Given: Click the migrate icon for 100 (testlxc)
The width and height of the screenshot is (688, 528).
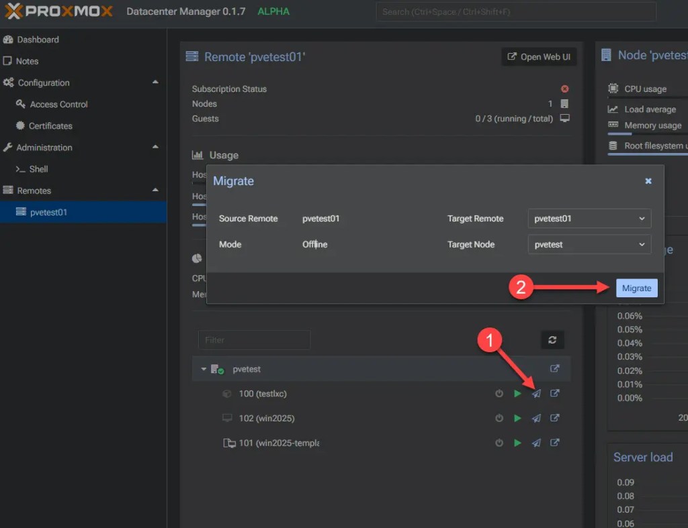Looking at the screenshot, I should point(536,394).
